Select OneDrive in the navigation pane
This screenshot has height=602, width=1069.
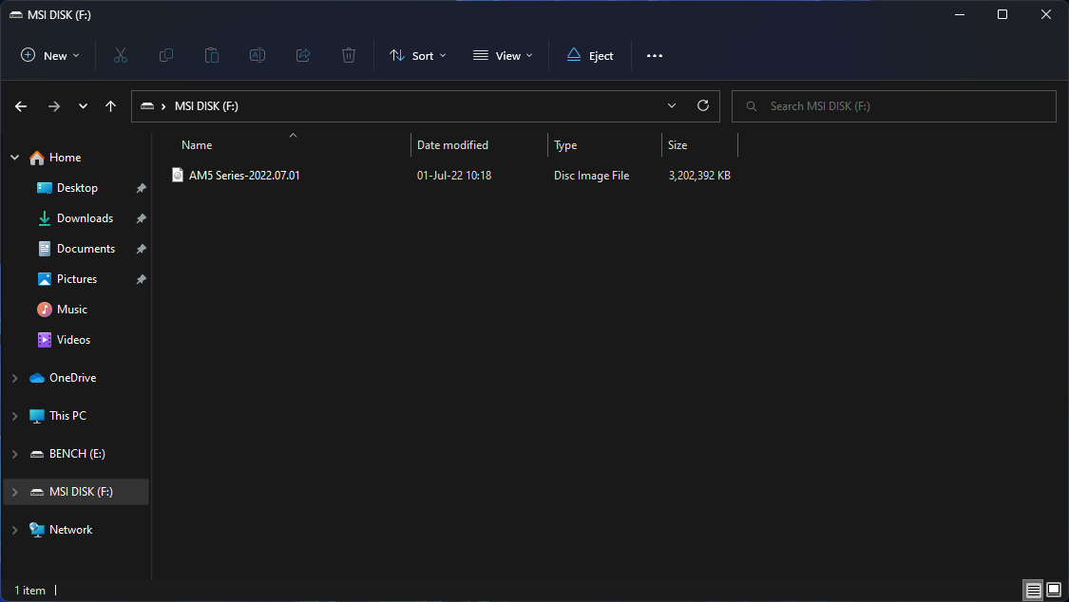(73, 378)
